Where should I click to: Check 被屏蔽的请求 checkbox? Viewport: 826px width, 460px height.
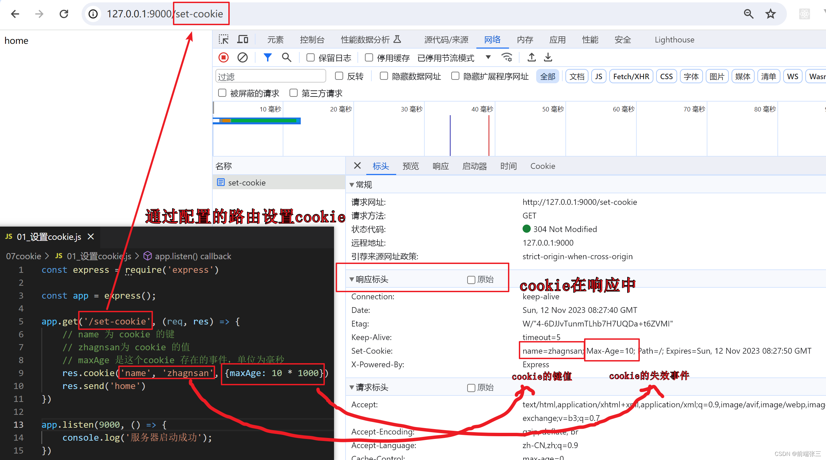222,93
